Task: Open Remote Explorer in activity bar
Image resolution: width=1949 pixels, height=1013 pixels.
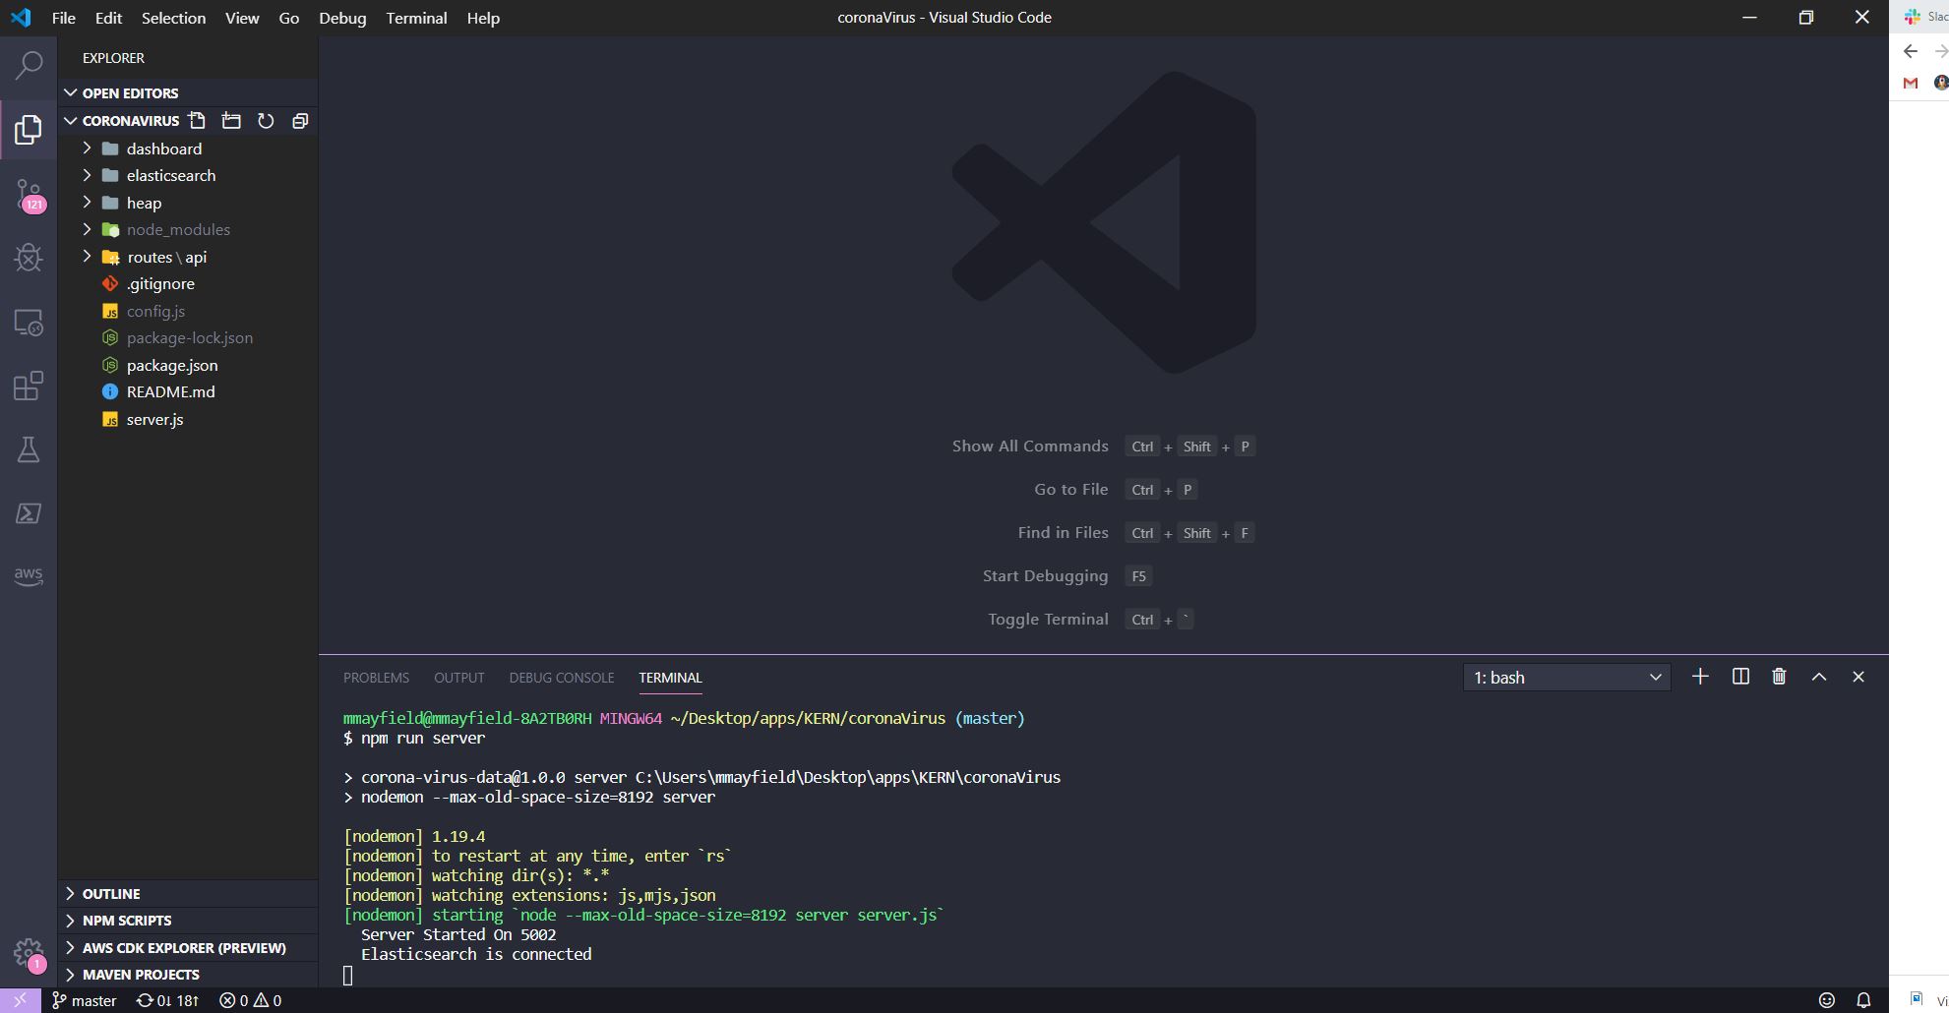Action: pyautogui.click(x=29, y=323)
